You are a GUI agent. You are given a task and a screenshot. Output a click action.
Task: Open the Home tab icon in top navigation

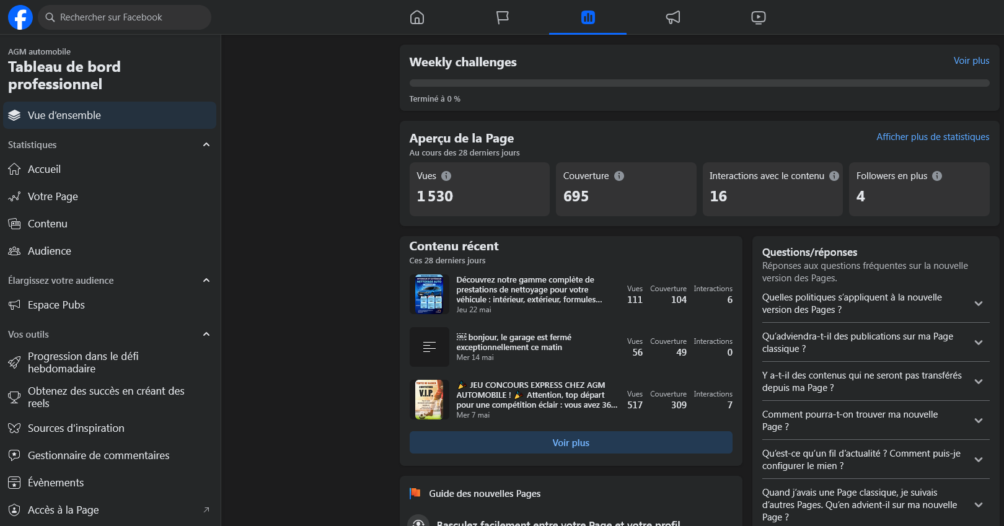coord(417,17)
